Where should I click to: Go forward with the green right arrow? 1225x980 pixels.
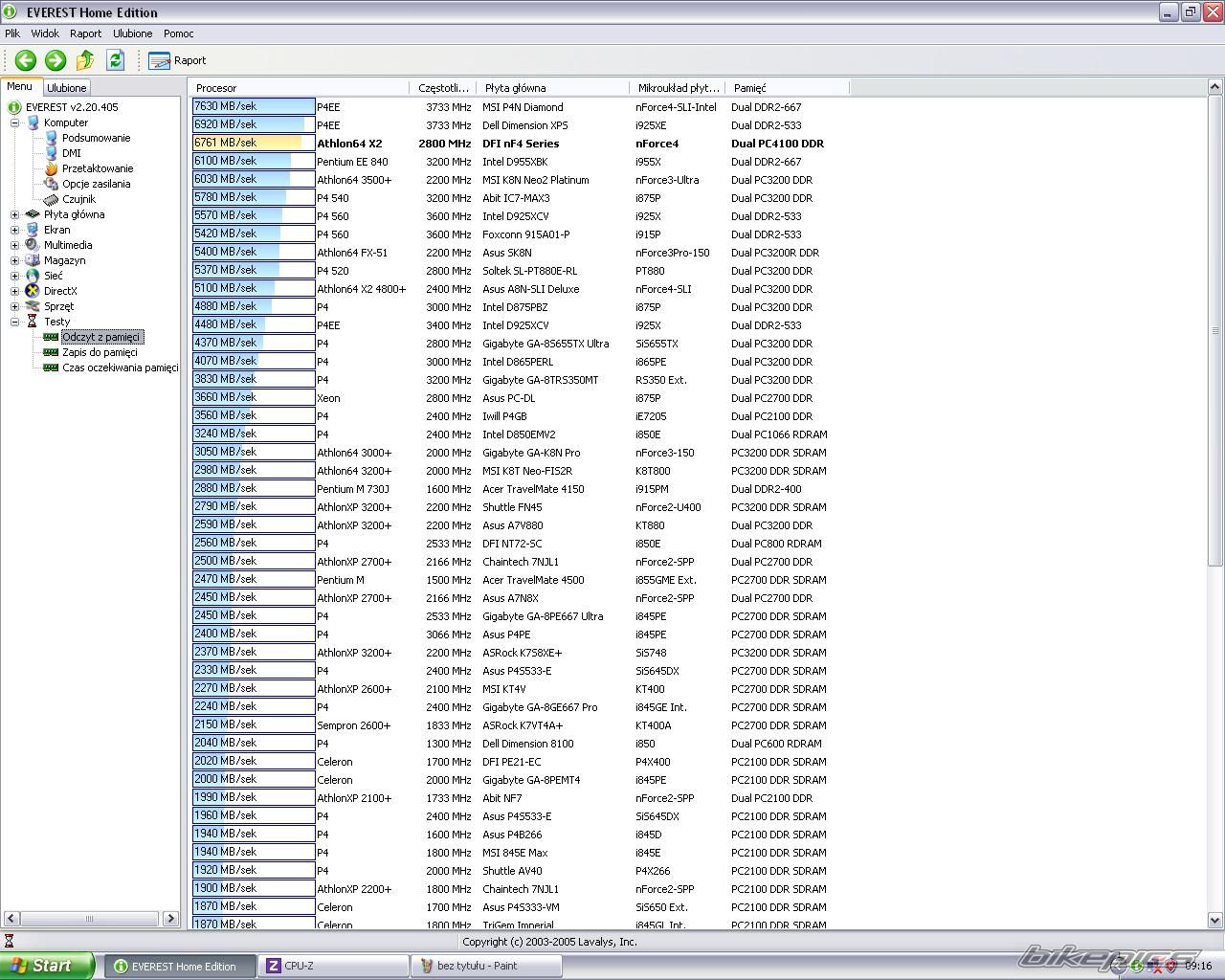point(56,60)
